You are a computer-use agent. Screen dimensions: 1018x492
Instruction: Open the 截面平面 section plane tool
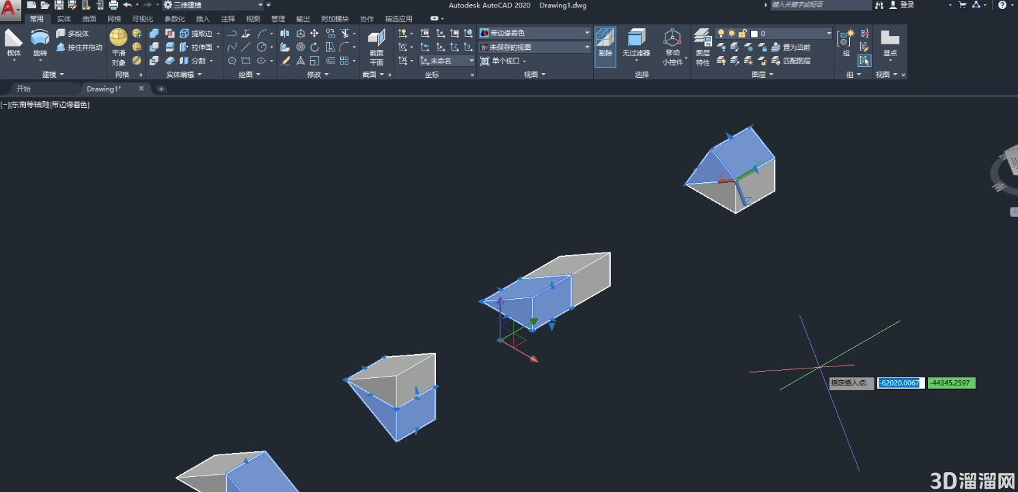[376, 47]
